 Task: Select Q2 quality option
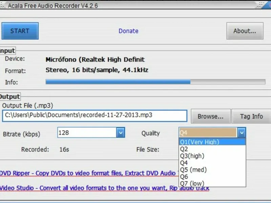click(212, 149)
